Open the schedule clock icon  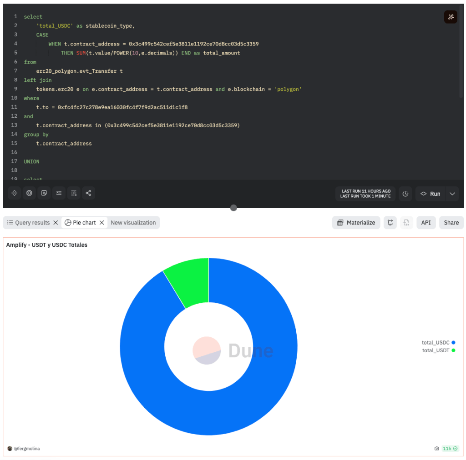[405, 194]
